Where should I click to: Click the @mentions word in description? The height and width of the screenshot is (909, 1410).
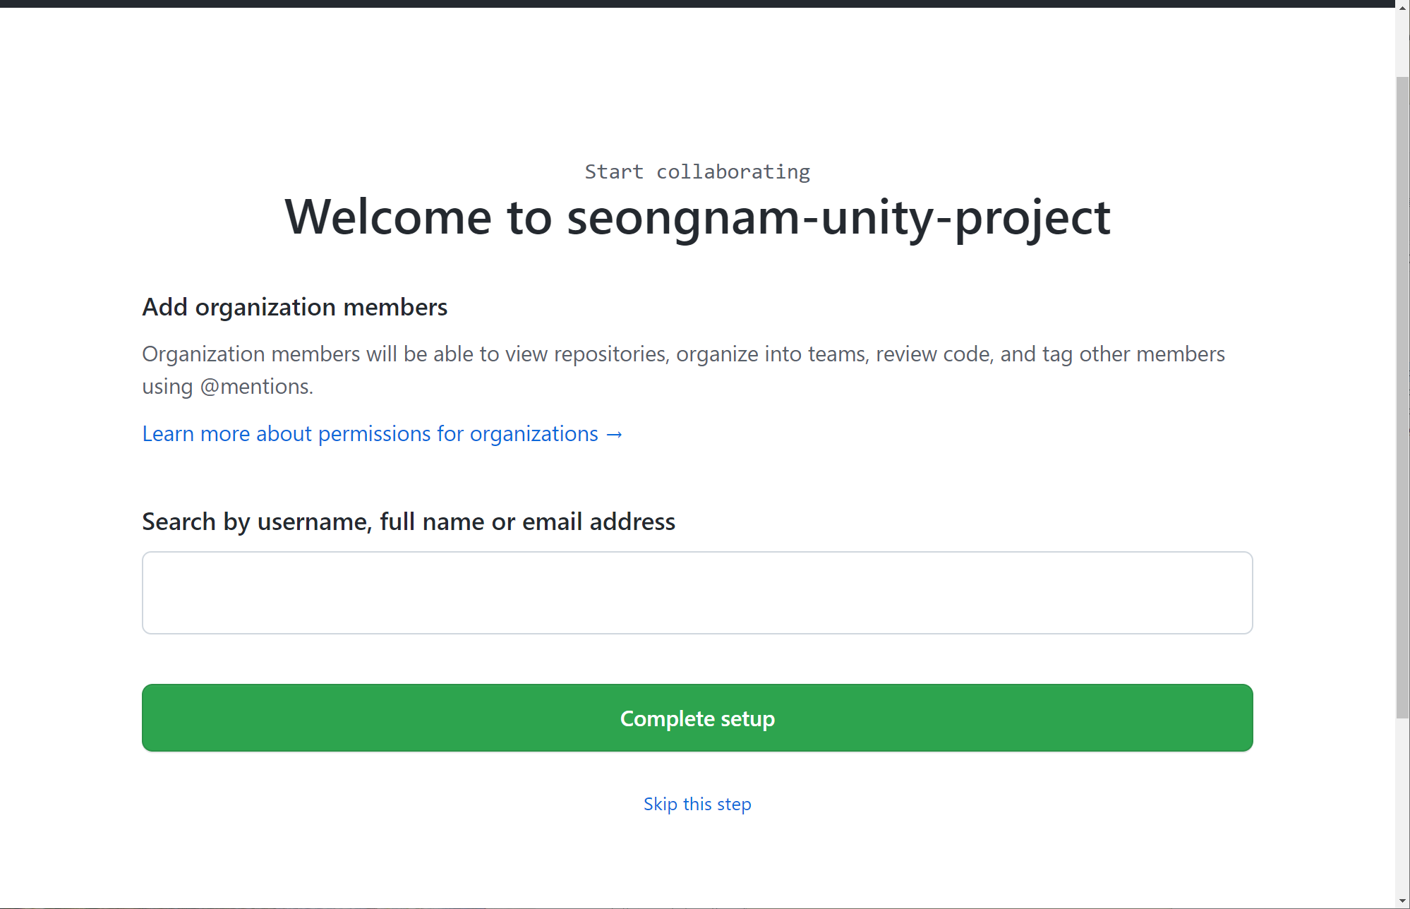coord(256,387)
